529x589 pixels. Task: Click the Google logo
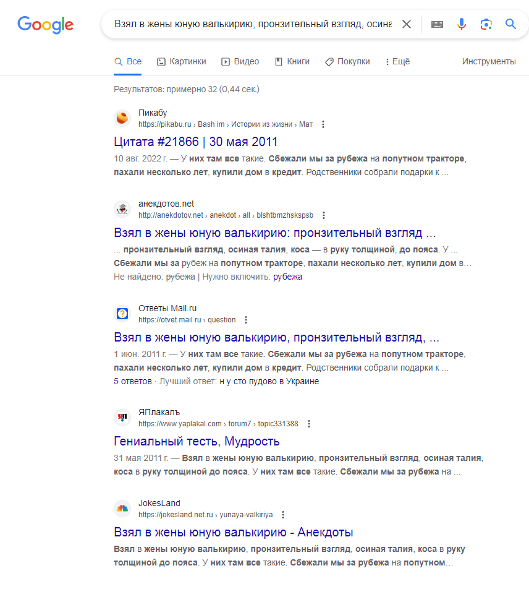tap(45, 24)
